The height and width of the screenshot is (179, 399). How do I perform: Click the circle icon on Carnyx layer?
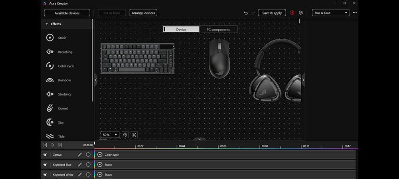(88, 155)
